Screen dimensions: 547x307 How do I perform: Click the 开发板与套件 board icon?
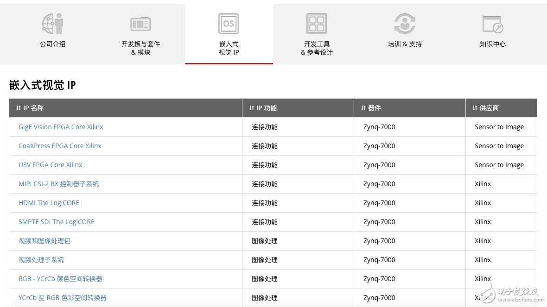[140, 24]
